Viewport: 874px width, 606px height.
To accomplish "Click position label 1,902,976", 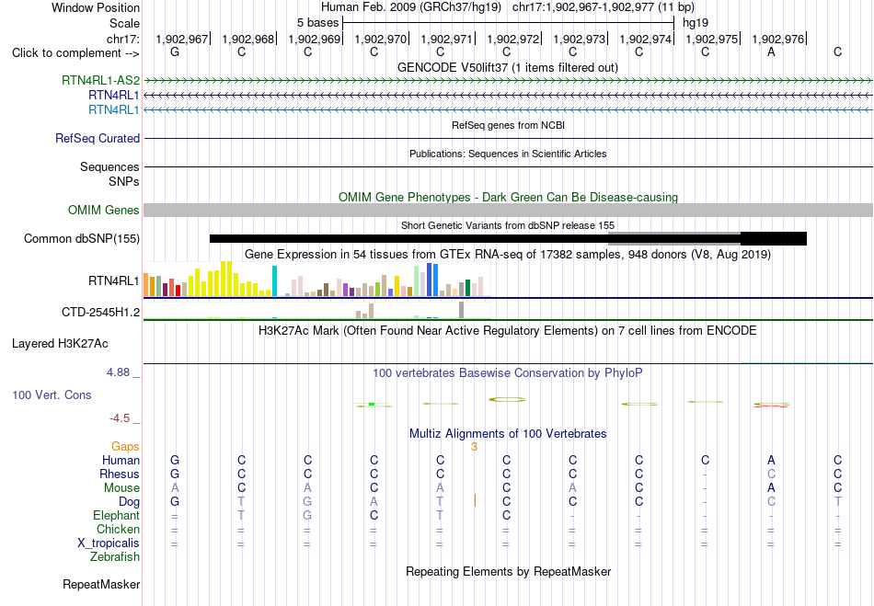I will coord(778,39).
